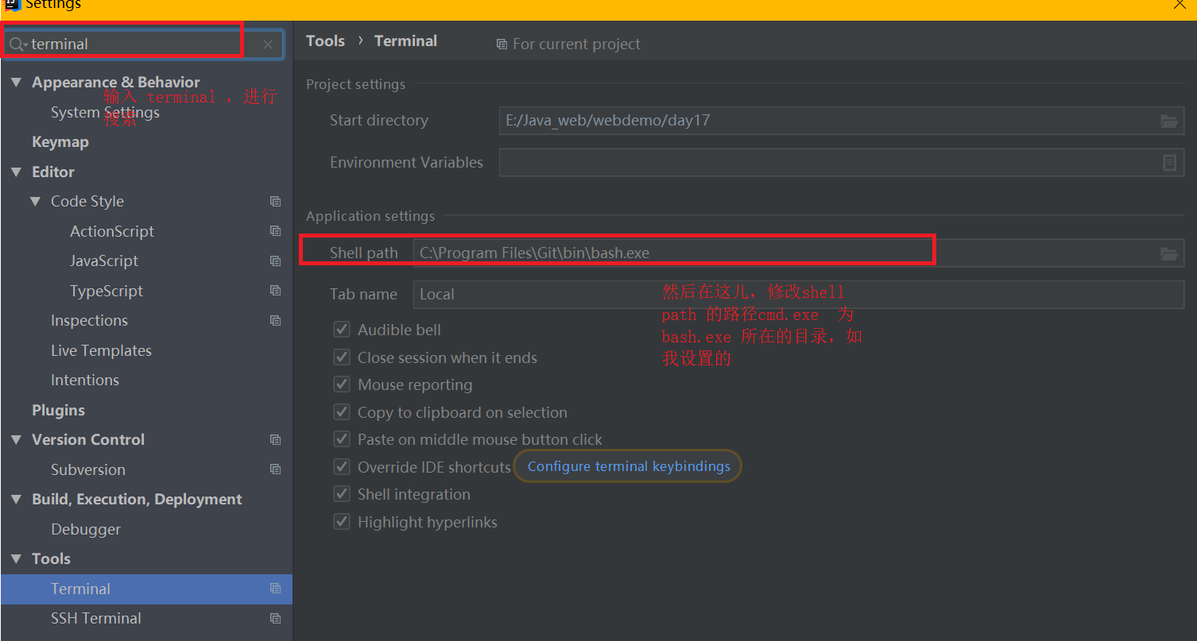The width and height of the screenshot is (1197, 641).
Task: Open Tools from the breadcrumb
Action: [x=325, y=41]
